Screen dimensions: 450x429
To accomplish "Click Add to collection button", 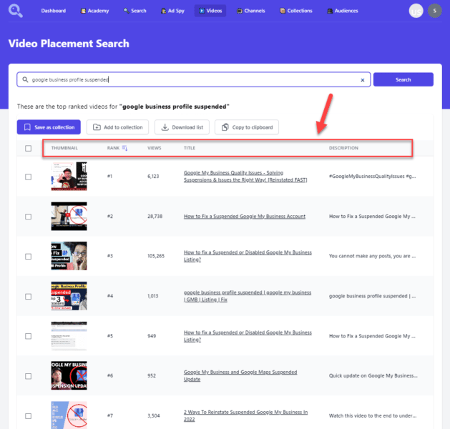I will tap(118, 127).
